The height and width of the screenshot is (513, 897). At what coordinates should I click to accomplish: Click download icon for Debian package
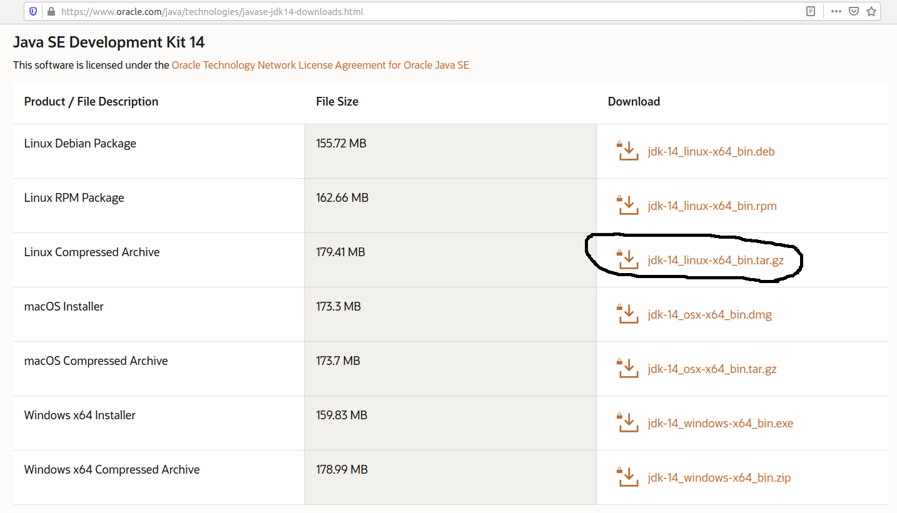click(x=627, y=151)
